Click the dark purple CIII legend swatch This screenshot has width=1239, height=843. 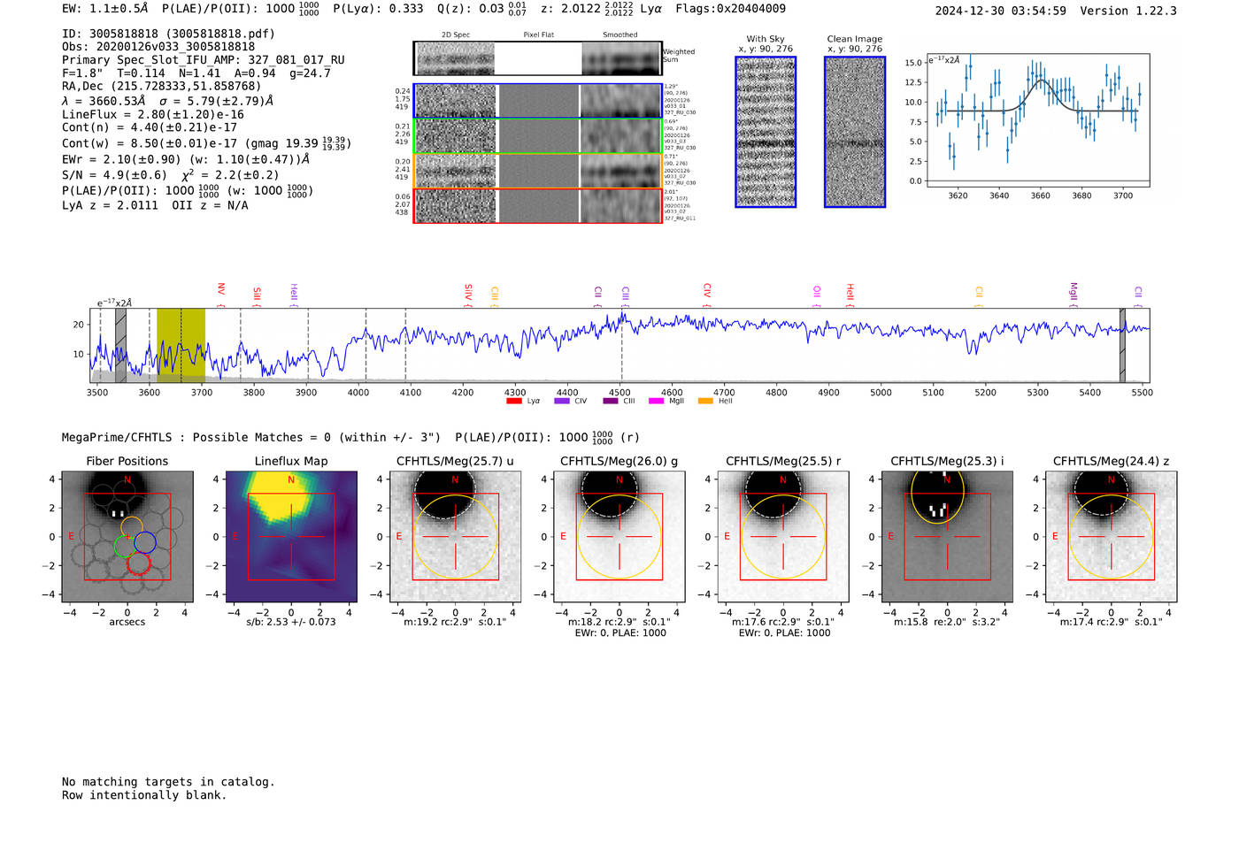611,401
